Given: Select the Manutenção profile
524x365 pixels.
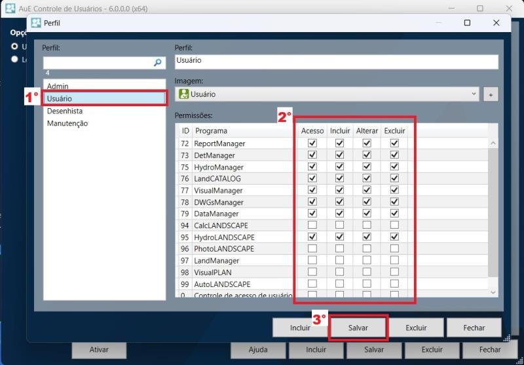Looking at the screenshot, I should click(67, 123).
